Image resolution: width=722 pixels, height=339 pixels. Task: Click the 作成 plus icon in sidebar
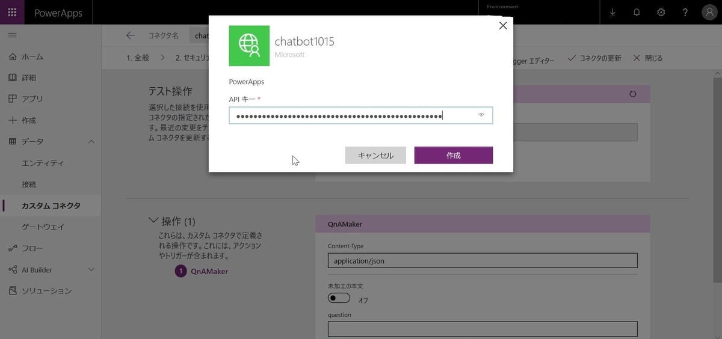pyautogui.click(x=13, y=120)
